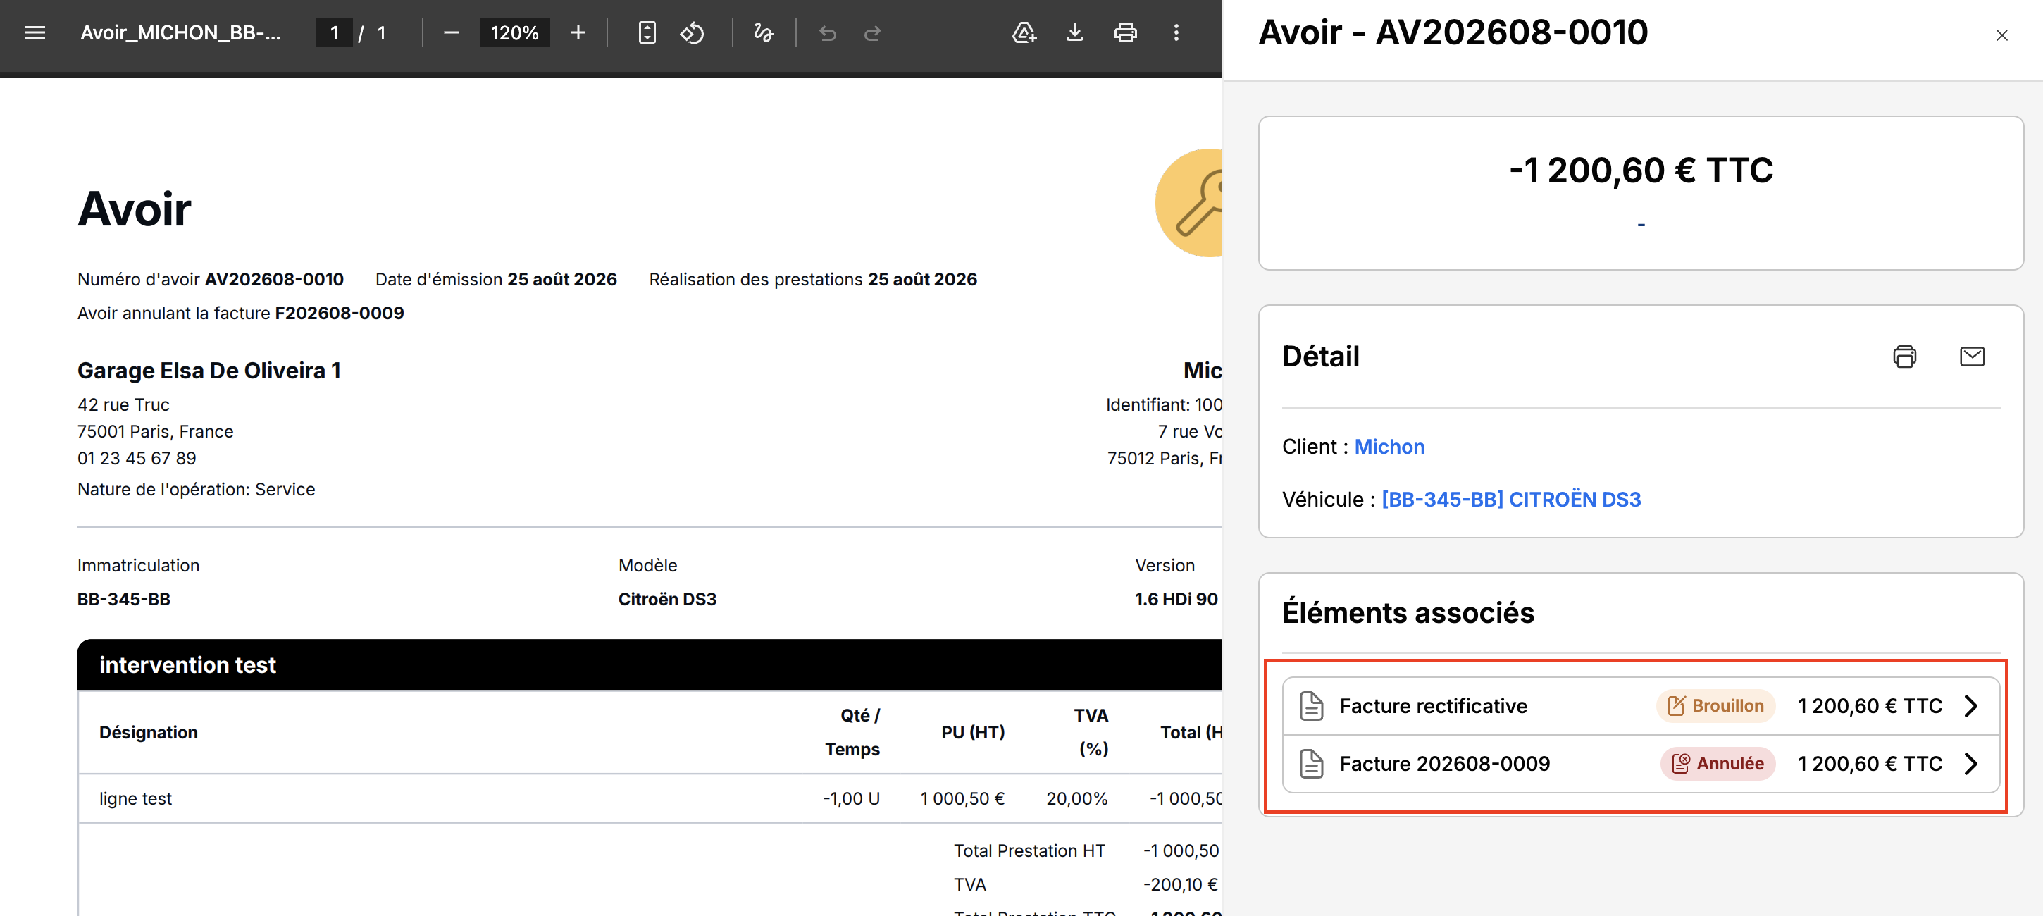Viewport: 2043px width, 916px height.
Task: Click the emission date 25 août 2026
Action: click(x=561, y=279)
